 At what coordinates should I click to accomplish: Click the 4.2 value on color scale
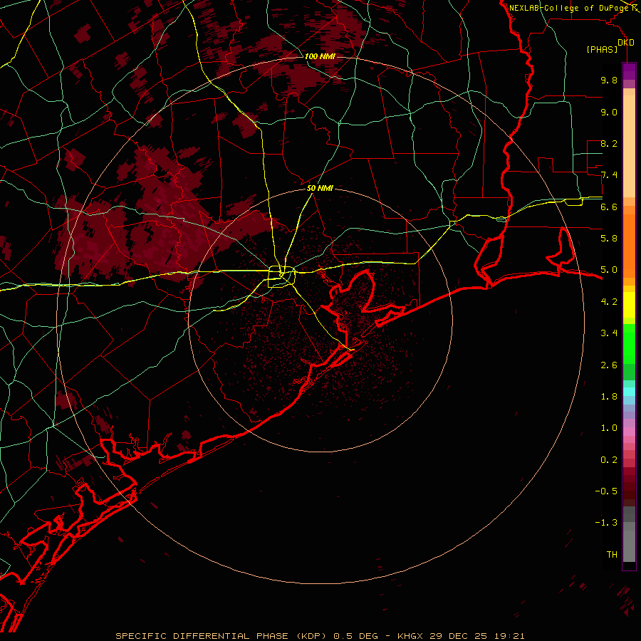[609, 302]
